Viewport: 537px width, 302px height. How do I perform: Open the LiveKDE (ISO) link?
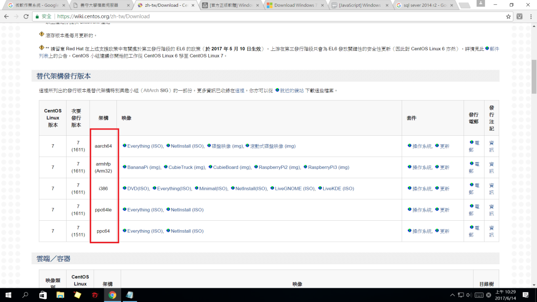pos(338,188)
